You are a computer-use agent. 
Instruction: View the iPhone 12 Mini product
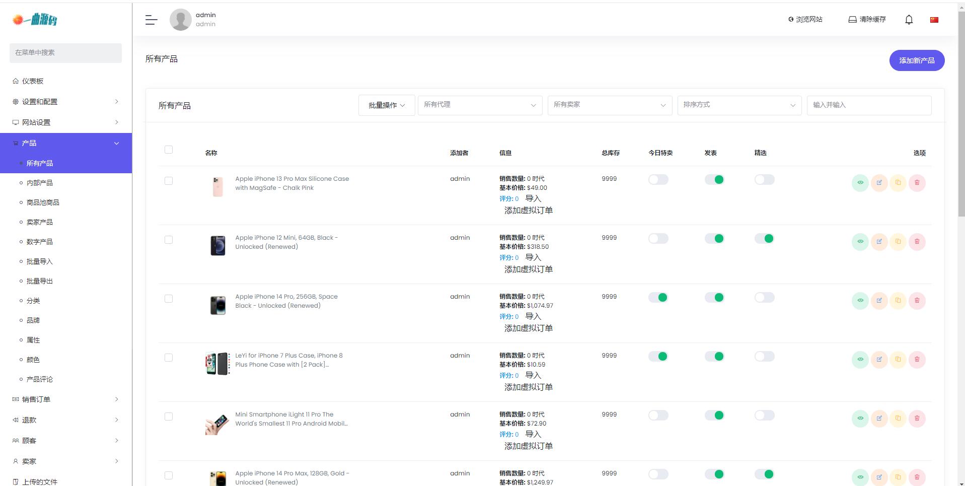coord(860,242)
